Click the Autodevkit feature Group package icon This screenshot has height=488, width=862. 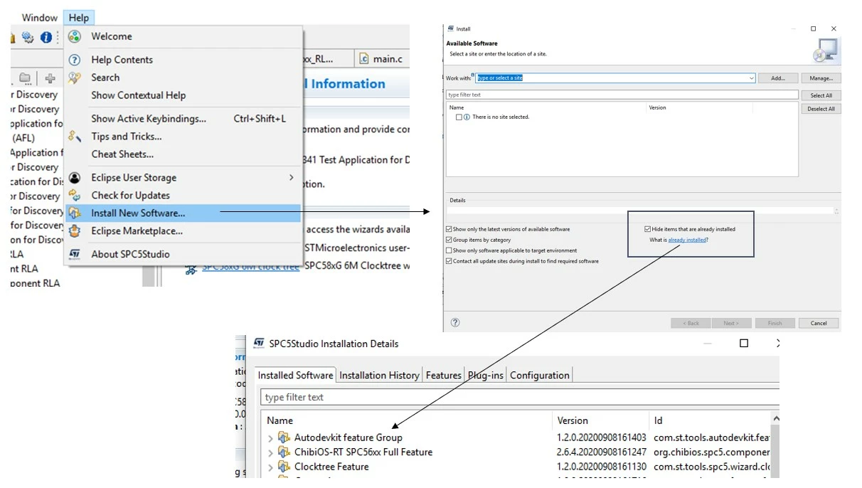284,437
